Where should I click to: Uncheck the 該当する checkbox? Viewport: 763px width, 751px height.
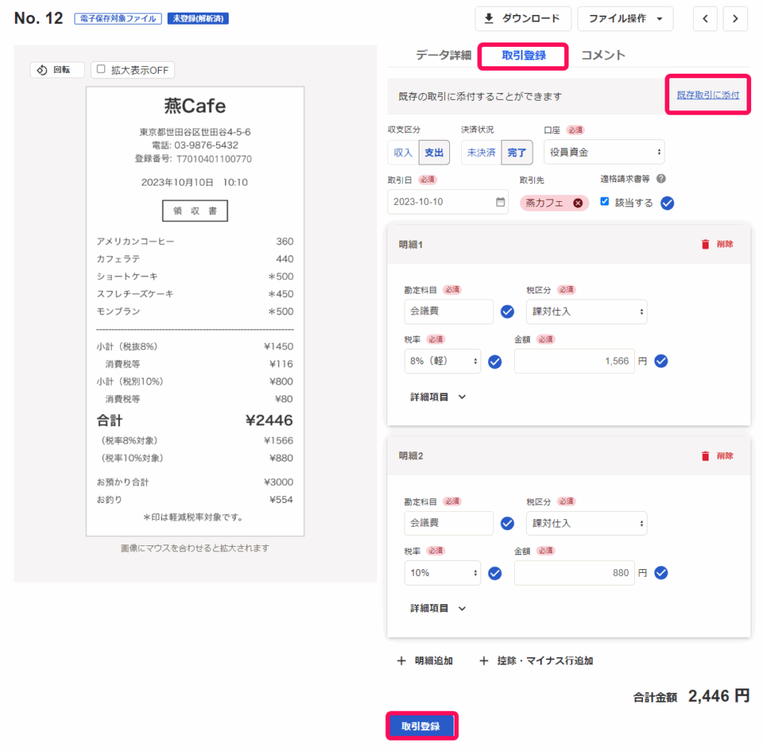tap(605, 202)
